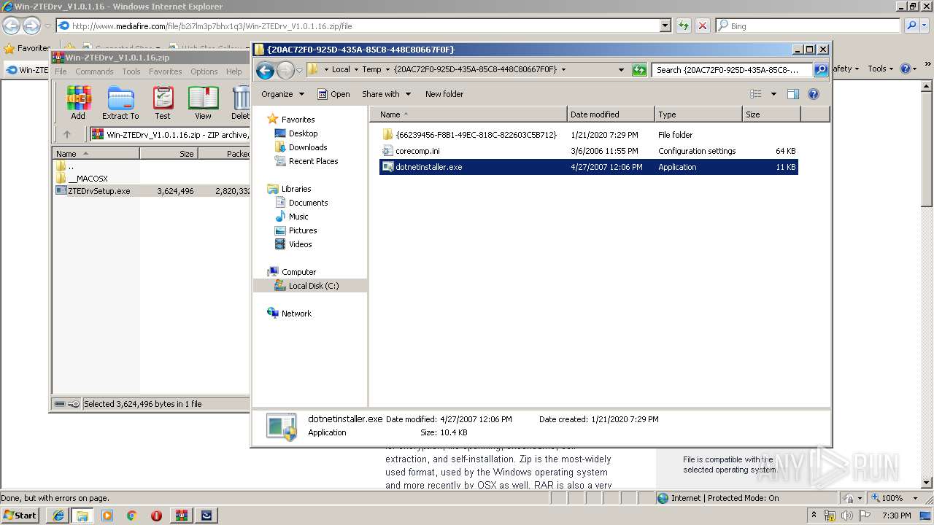Viewport: 934px width, 525px height.
Task: Select Pictures library
Action: point(302,230)
